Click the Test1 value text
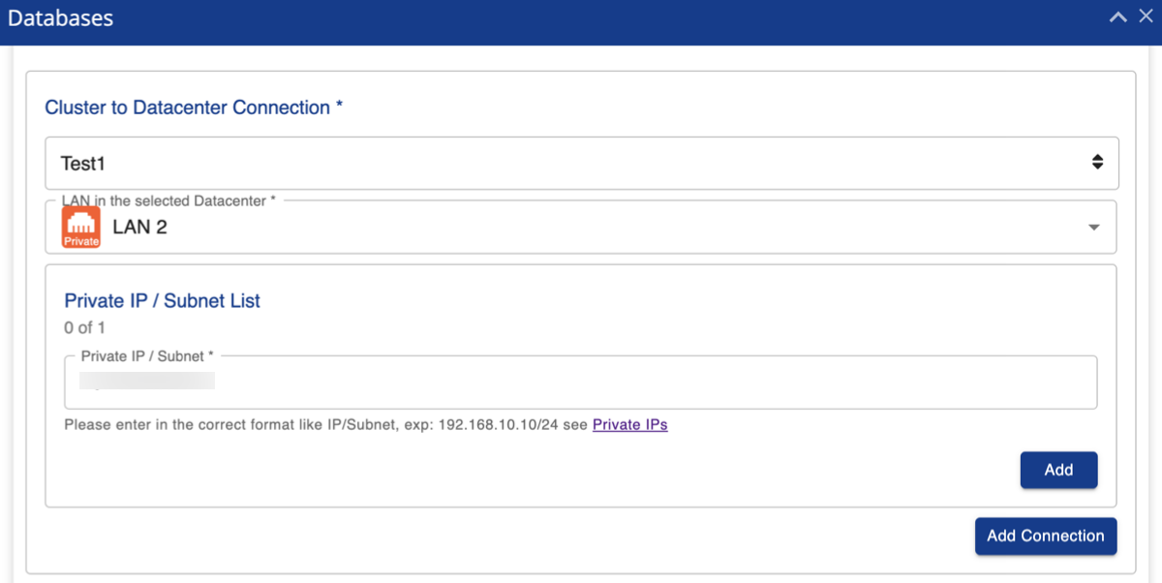Image resolution: width=1162 pixels, height=583 pixels. pyautogui.click(x=82, y=164)
